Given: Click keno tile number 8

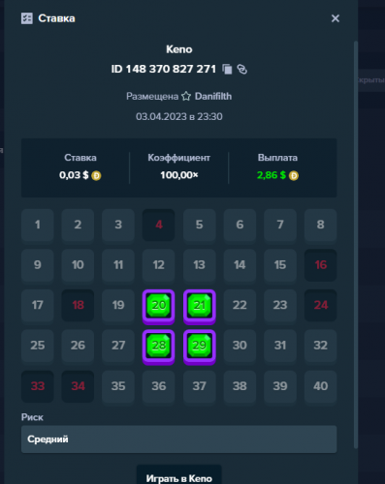Looking at the screenshot, I should click(321, 225).
